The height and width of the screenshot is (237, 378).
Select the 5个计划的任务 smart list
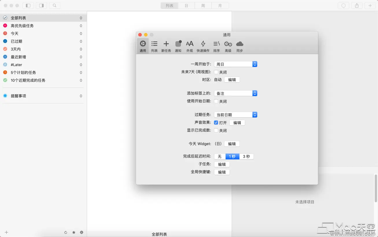(43, 73)
